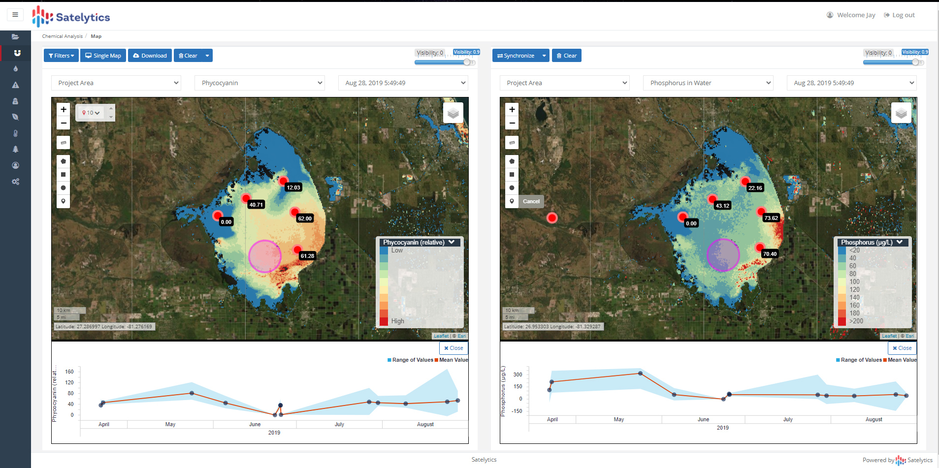Image resolution: width=939 pixels, height=468 pixels.
Task: Open the water droplet sidebar icon
Action: click(15, 69)
